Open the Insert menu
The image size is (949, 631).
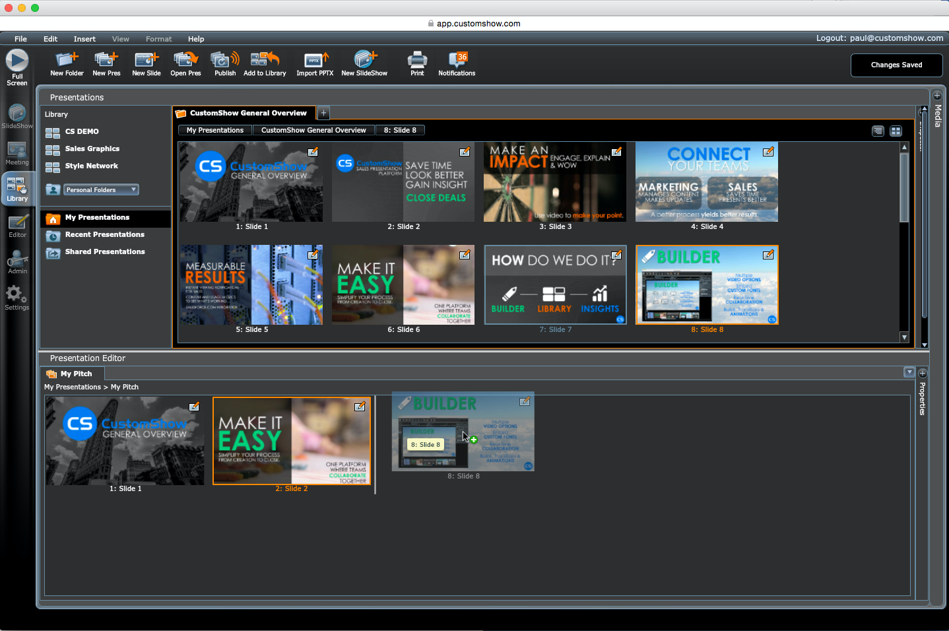[x=84, y=39]
